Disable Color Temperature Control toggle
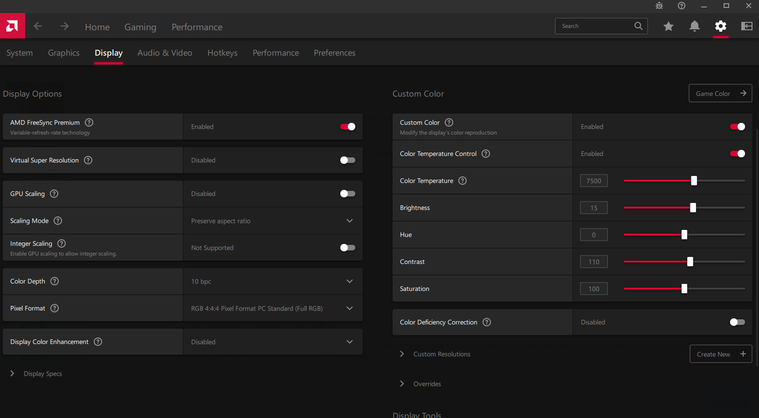Screen dimensions: 759x418 pos(738,154)
